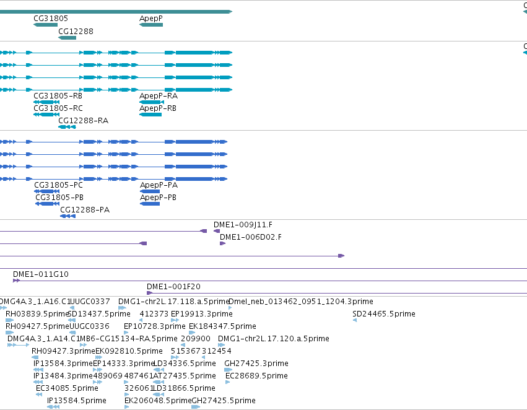Click the ApepP-PA protein label
The width and height of the screenshot is (527, 410).
pyautogui.click(x=159, y=185)
